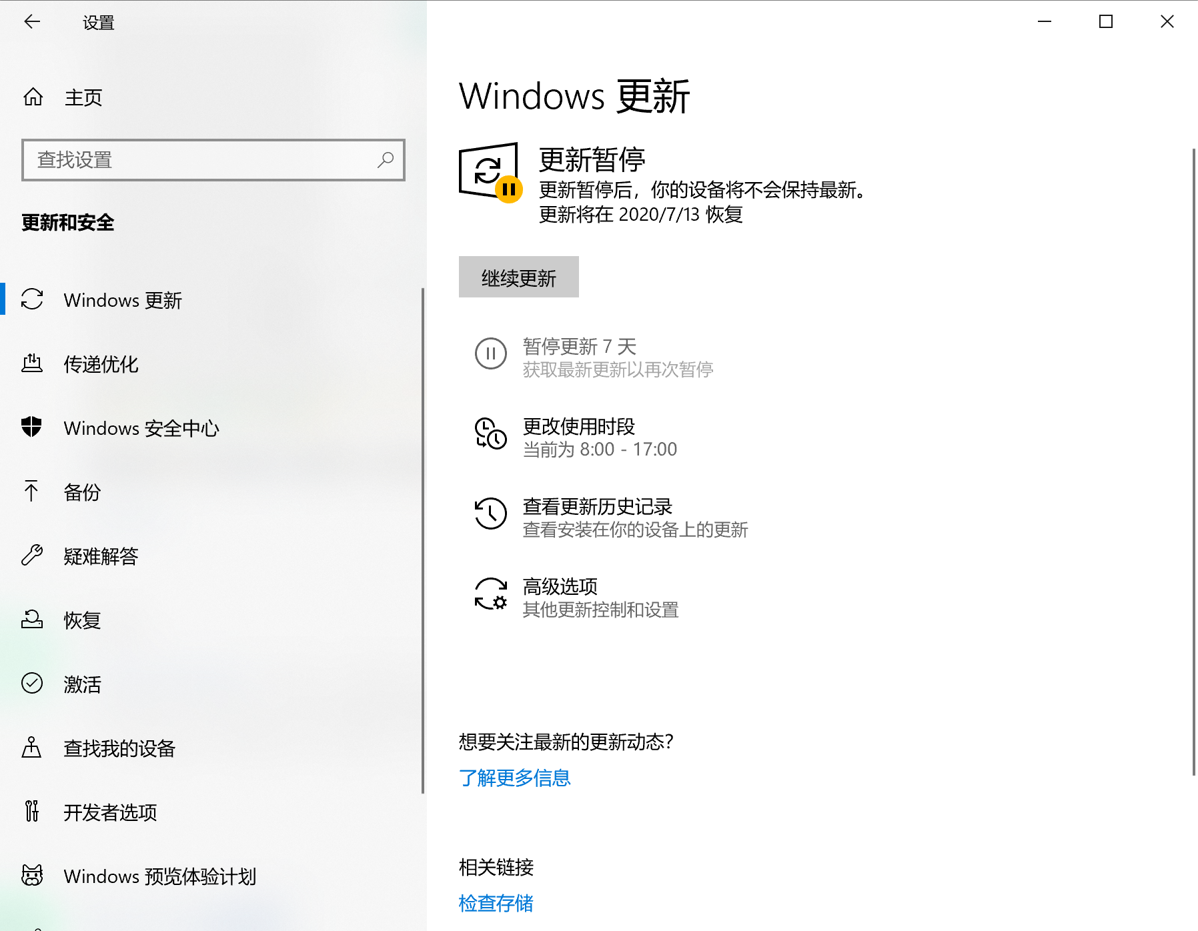This screenshot has height=931, width=1198.
Task: Click the clock icon for 更改使用时段
Action: tap(491, 433)
